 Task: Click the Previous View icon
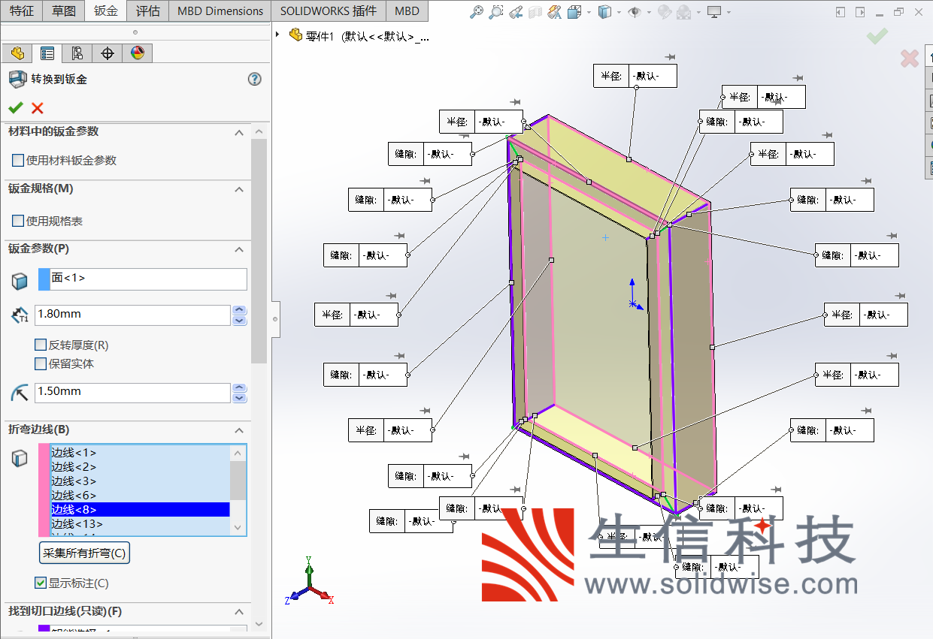coord(516,12)
